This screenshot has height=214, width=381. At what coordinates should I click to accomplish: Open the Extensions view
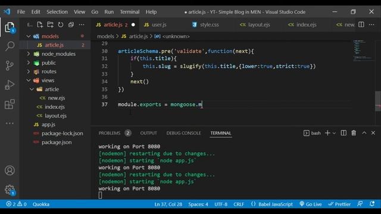10,105
